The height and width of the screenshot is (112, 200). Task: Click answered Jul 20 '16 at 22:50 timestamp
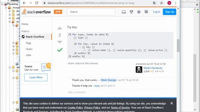click(151, 64)
